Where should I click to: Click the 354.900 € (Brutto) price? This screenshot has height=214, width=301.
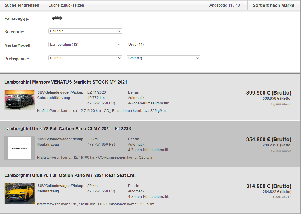tap(269, 139)
